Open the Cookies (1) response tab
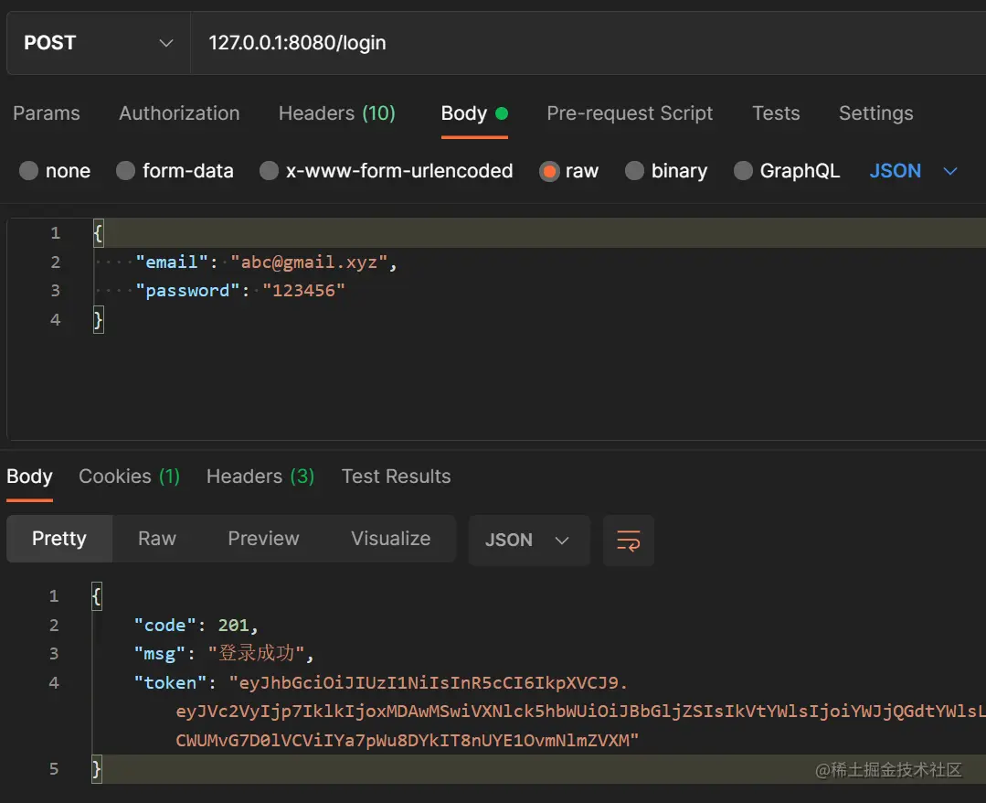Viewport: 986px width, 803px height. pos(130,476)
